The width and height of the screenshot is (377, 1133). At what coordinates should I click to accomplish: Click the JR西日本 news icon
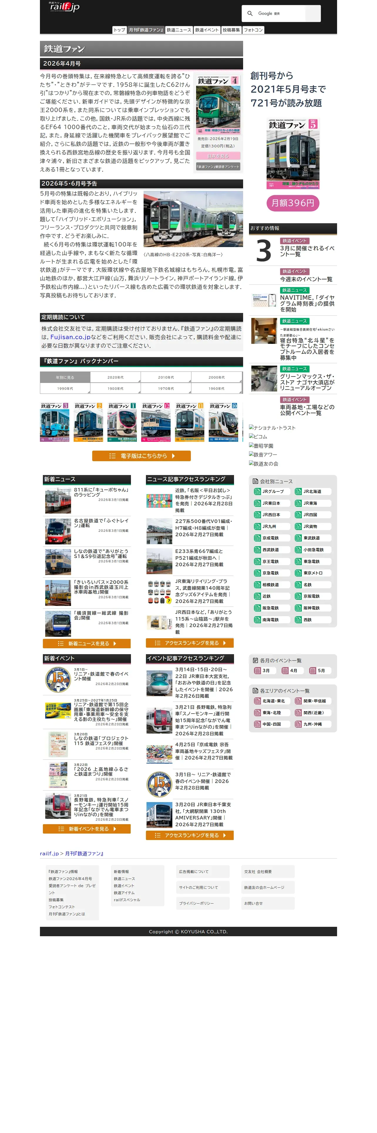pyautogui.click(x=257, y=515)
